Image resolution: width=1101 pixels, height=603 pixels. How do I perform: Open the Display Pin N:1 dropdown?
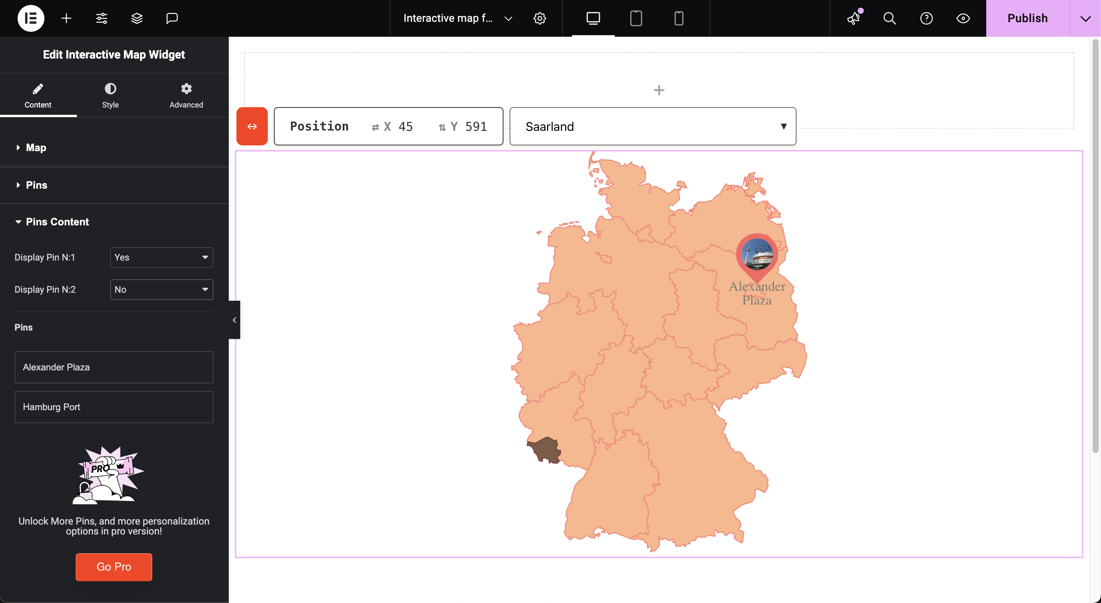point(161,257)
